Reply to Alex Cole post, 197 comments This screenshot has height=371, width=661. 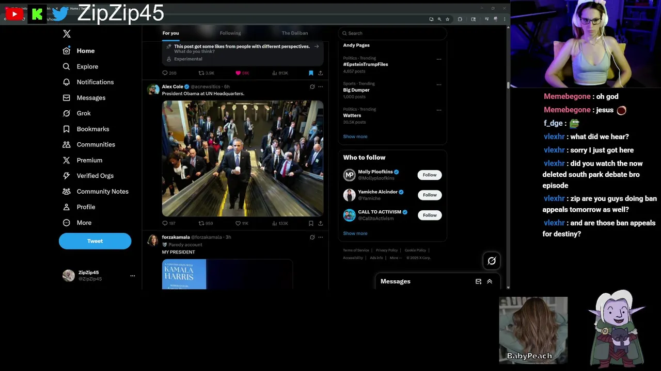[x=169, y=224]
